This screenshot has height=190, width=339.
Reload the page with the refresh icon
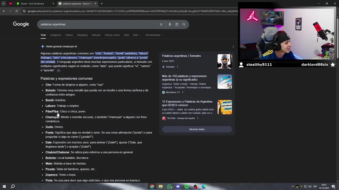[x=16, y=11]
